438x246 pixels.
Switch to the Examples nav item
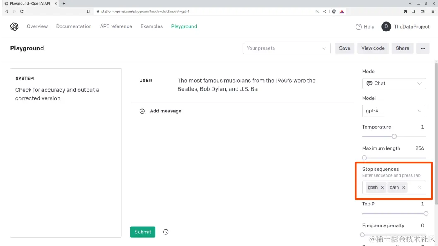tap(152, 26)
